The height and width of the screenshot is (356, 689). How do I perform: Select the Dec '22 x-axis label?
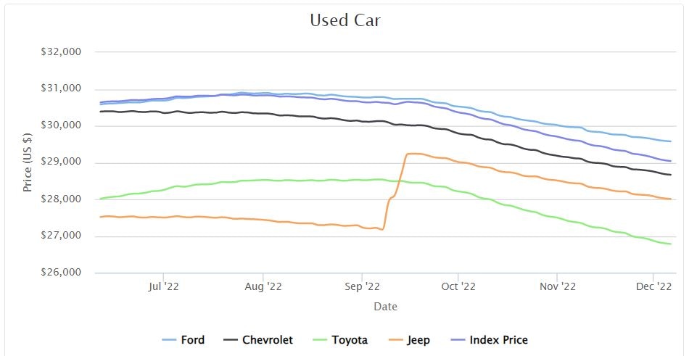click(654, 287)
